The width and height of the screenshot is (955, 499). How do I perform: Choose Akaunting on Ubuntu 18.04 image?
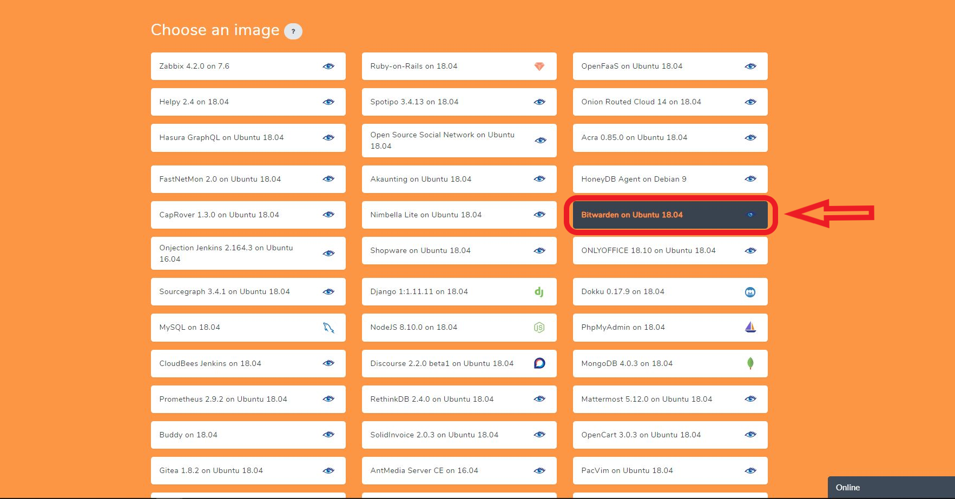[x=459, y=179]
